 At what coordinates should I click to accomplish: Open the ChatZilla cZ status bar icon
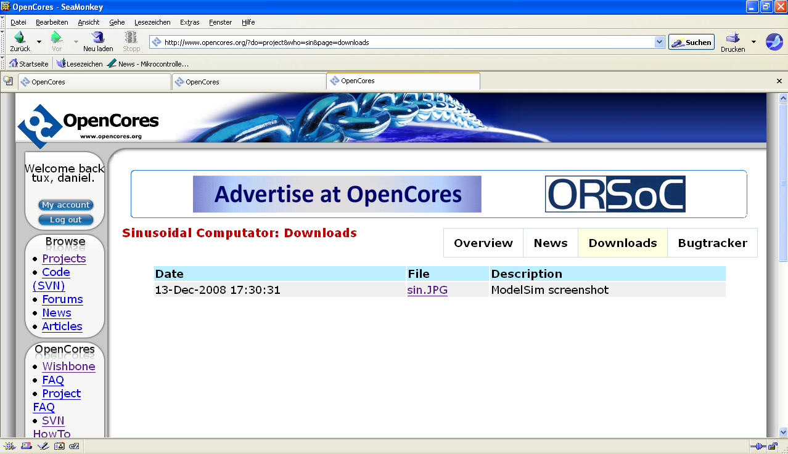[75, 446]
